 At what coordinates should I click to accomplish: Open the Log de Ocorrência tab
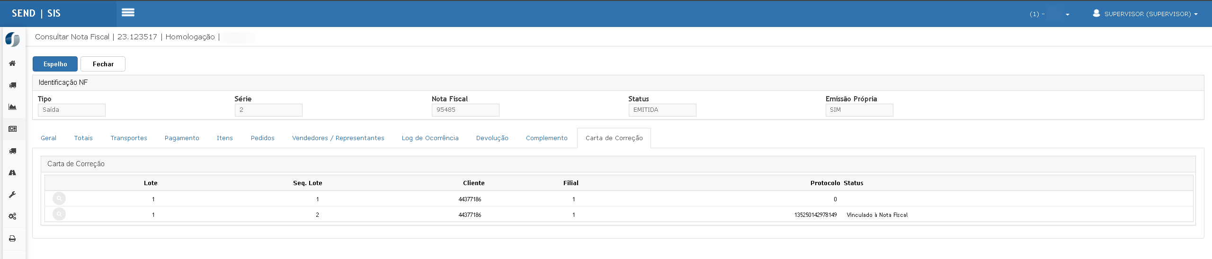coord(430,138)
